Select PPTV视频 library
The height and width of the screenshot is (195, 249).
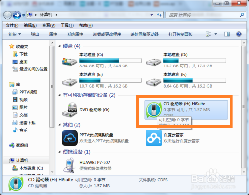click(x=28, y=92)
